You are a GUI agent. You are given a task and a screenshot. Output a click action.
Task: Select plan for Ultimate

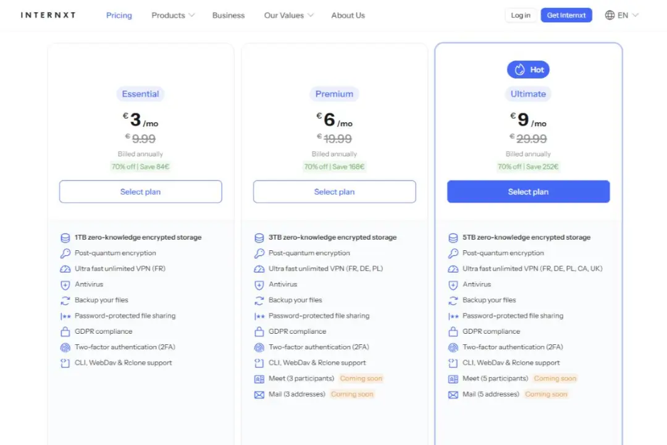(528, 192)
